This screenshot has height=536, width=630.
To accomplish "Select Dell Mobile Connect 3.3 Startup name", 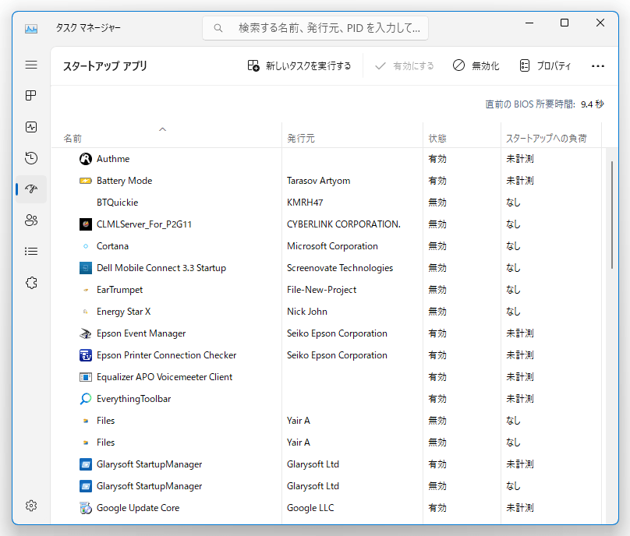I will pos(161,268).
